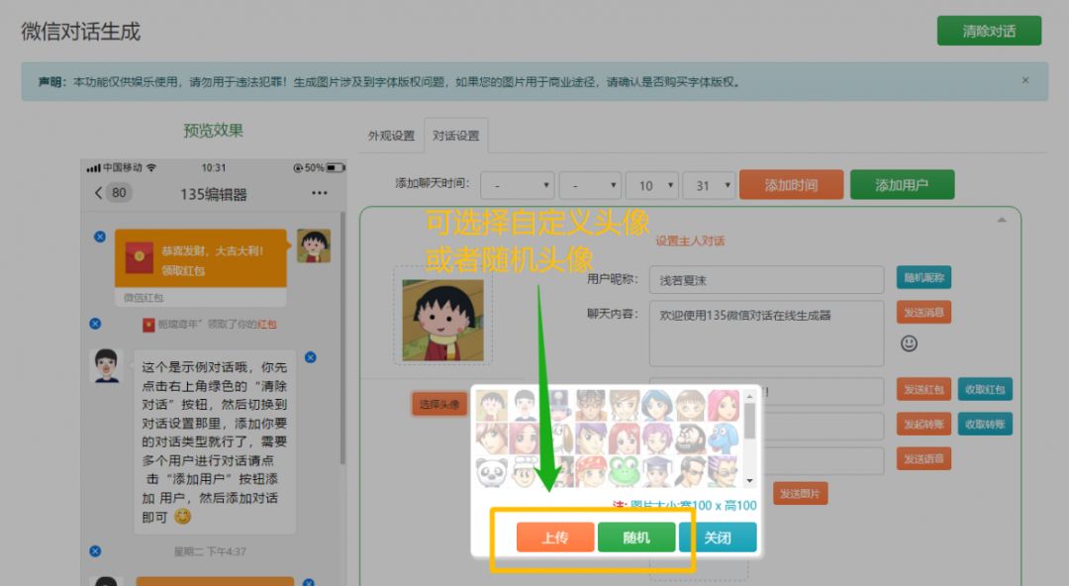Switch to the 对话设置 tab
Viewport: 1069px width, 586px height.
click(x=455, y=135)
